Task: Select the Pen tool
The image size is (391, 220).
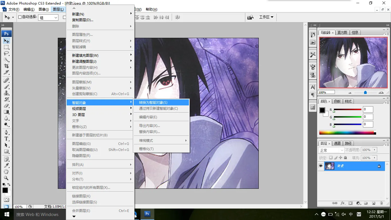Action: click(x=6, y=132)
